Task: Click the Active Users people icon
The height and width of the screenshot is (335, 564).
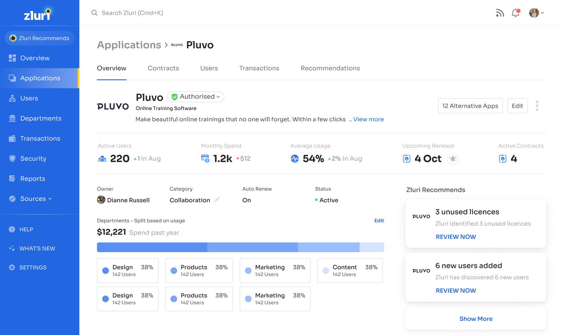Action: click(x=102, y=159)
